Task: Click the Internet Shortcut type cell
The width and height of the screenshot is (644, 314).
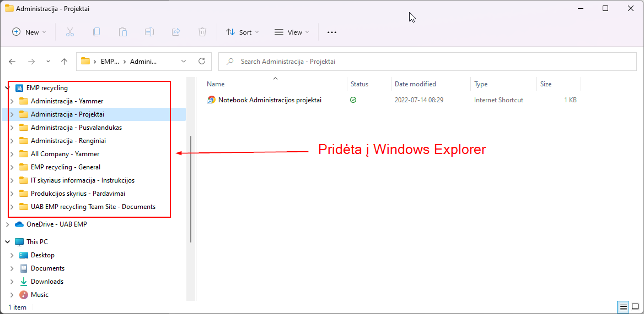Action: (498, 100)
